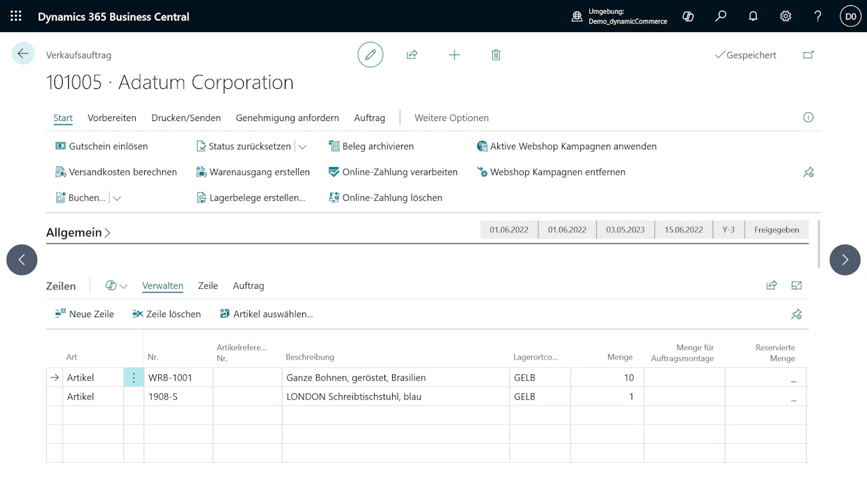This screenshot has width=867, height=487.
Task: Open the Copilot icon in header
Action: [688, 16]
